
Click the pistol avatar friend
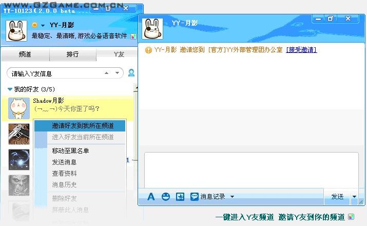[19, 134]
